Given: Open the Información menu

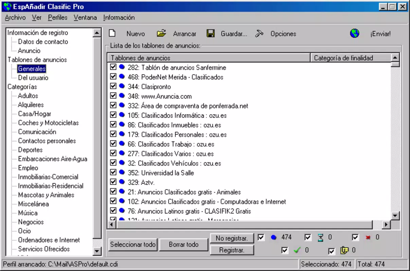Looking at the screenshot, I should click(x=119, y=18).
